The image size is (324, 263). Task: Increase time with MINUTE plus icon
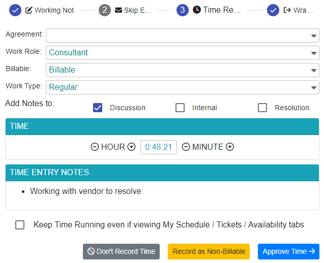(x=230, y=147)
